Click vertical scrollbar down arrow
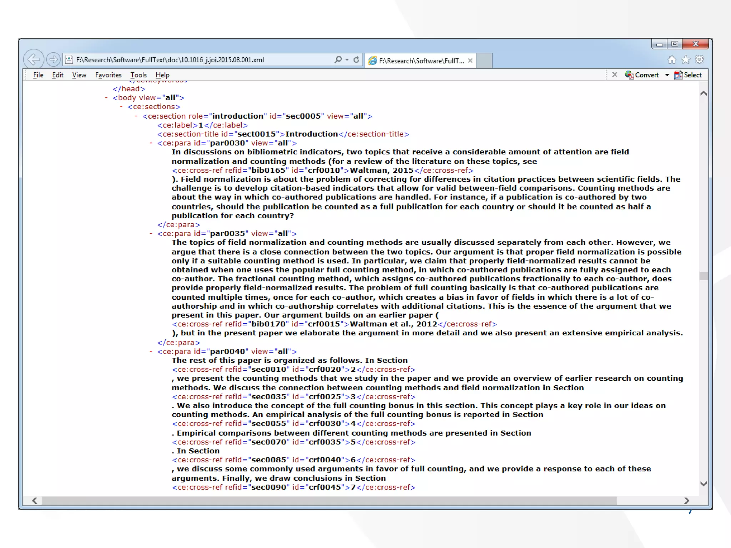Viewport: 731px width, 548px height. (703, 484)
